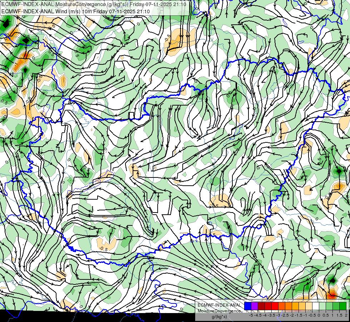350x322 pixels.
Task: Choose the red swatch between -4 and -3.5
Action: pos(268,306)
